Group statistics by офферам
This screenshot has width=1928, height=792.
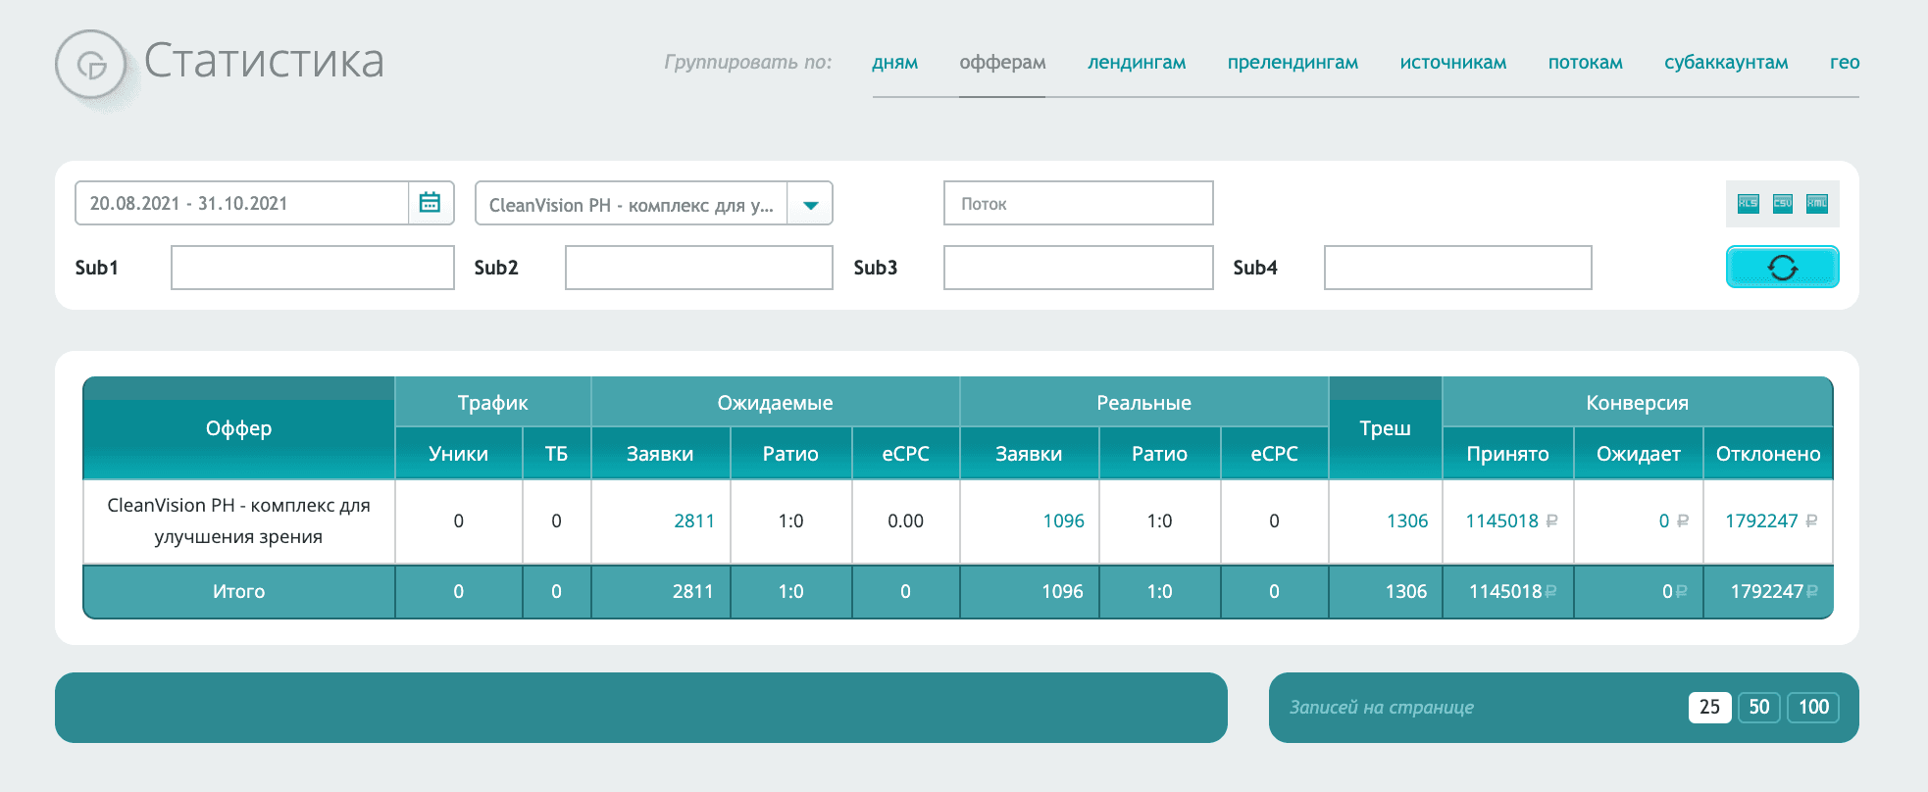1002,63
